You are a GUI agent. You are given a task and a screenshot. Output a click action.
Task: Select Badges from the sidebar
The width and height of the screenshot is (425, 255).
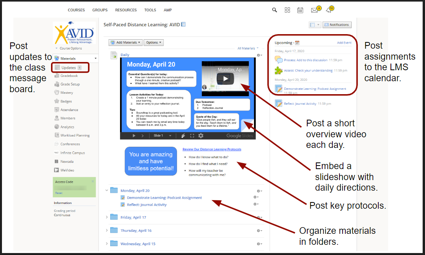click(x=67, y=101)
